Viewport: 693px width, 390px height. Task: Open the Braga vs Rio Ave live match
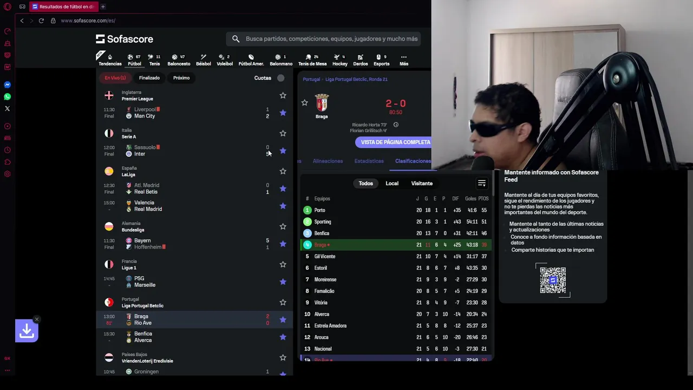pyautogui.click(x=195, y=320)
